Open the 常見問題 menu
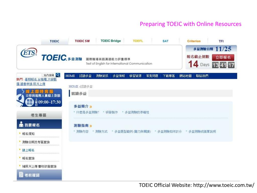257x193 pixels. (x=152, y=76)
